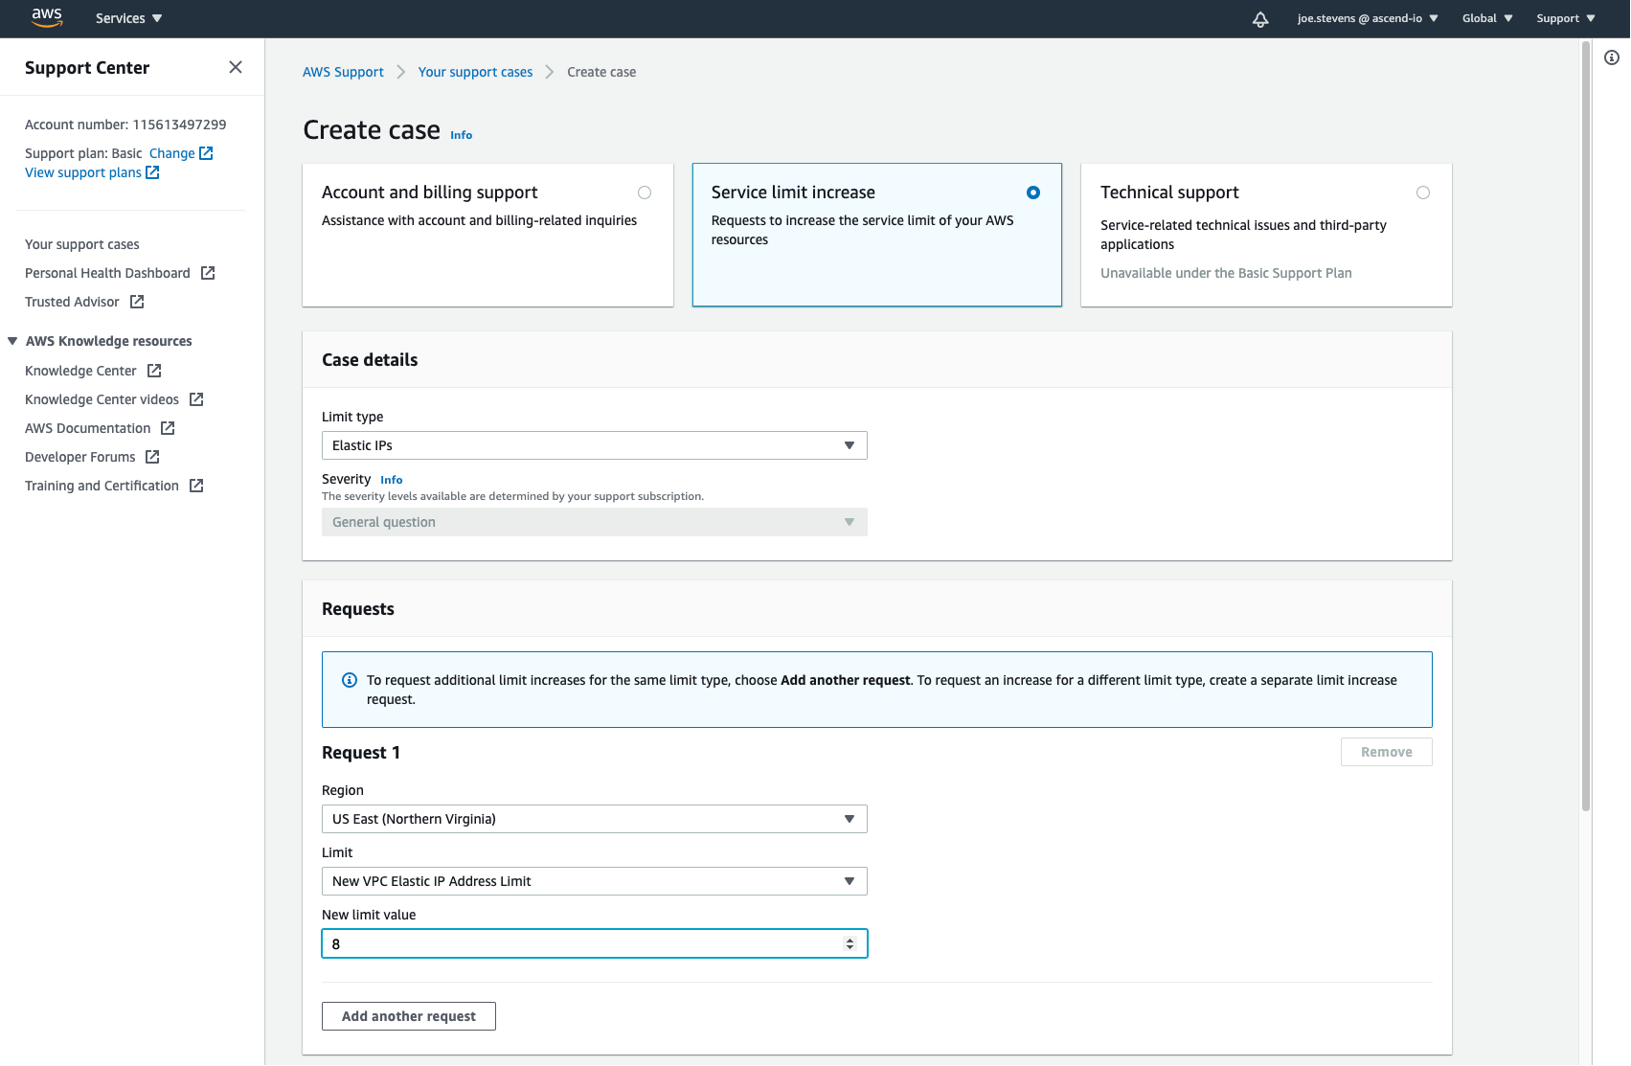The width and height of the screenshot is (1631, 1066).
Task: Open the external link icon beside Change
Action: (x=206, y=153)
